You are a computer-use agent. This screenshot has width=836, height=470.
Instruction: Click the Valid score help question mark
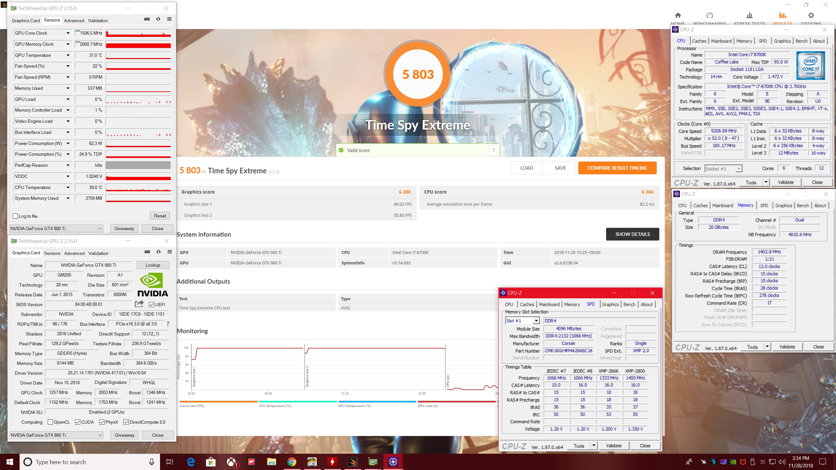click(x=493, y=150)
